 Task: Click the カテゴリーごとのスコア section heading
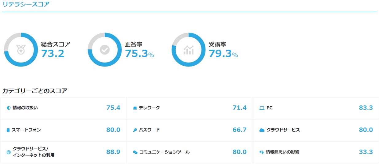[35, 91]
